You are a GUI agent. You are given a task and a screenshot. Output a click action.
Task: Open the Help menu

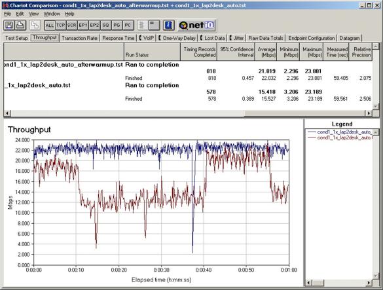coord(69,14)
